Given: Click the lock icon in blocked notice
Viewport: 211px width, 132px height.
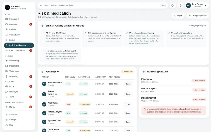Looking at the screenshot, I should click(145, 109).
